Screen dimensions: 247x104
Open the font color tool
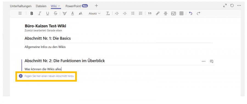click(72, 13)
